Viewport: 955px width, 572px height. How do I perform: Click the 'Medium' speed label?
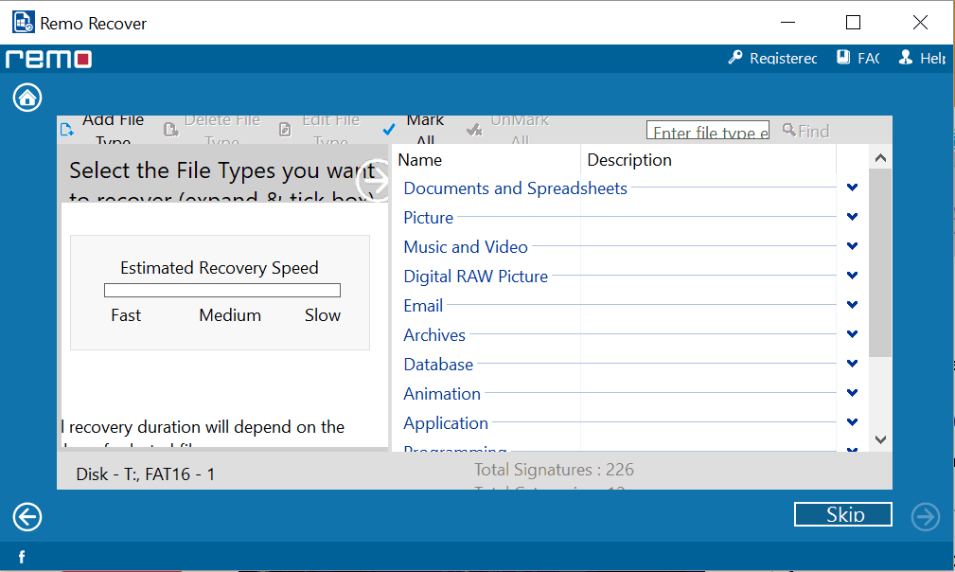click(x=230, y=315)
